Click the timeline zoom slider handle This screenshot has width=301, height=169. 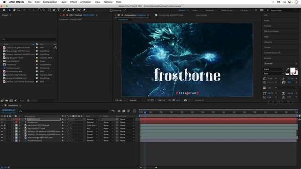(x=144, y=168)
